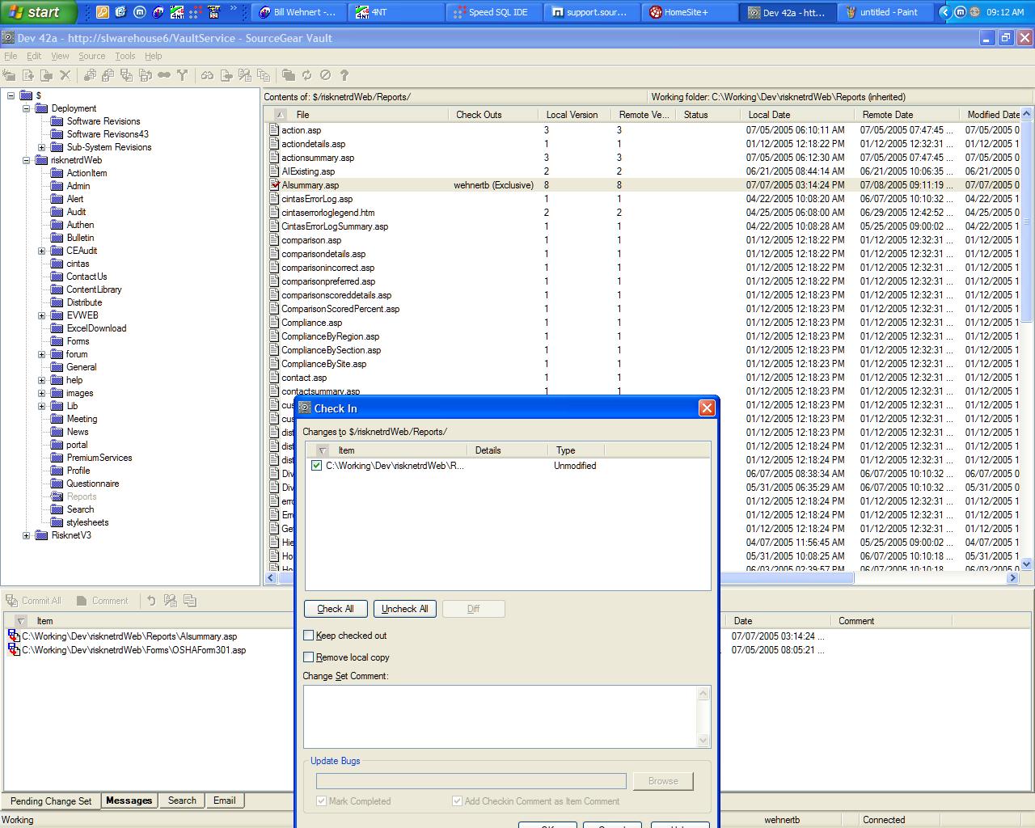The image size is (1035, 828).
Task: Switch to HomeSite+ in the taskbar
Action: (690, 12)
